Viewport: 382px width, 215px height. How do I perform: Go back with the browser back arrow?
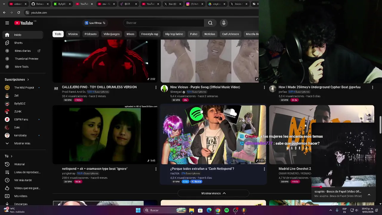tap(4, 13)
